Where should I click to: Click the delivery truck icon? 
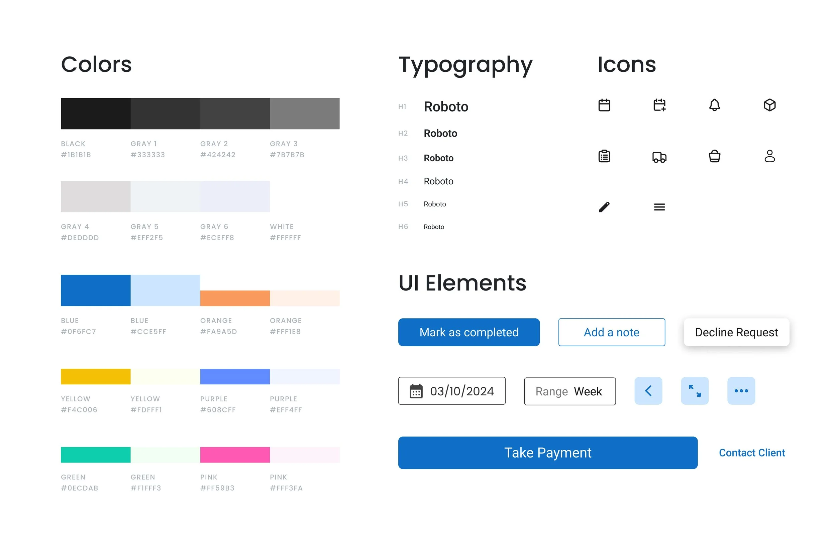click(659, 157)
